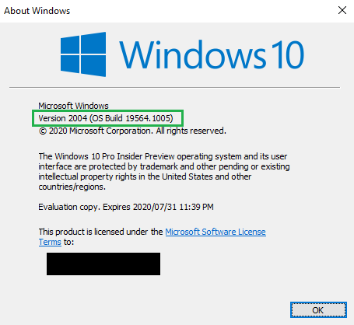Screen dimensions: 354x325
Task: Click the text 'countries/regions.'
Action: coord(72,187)
